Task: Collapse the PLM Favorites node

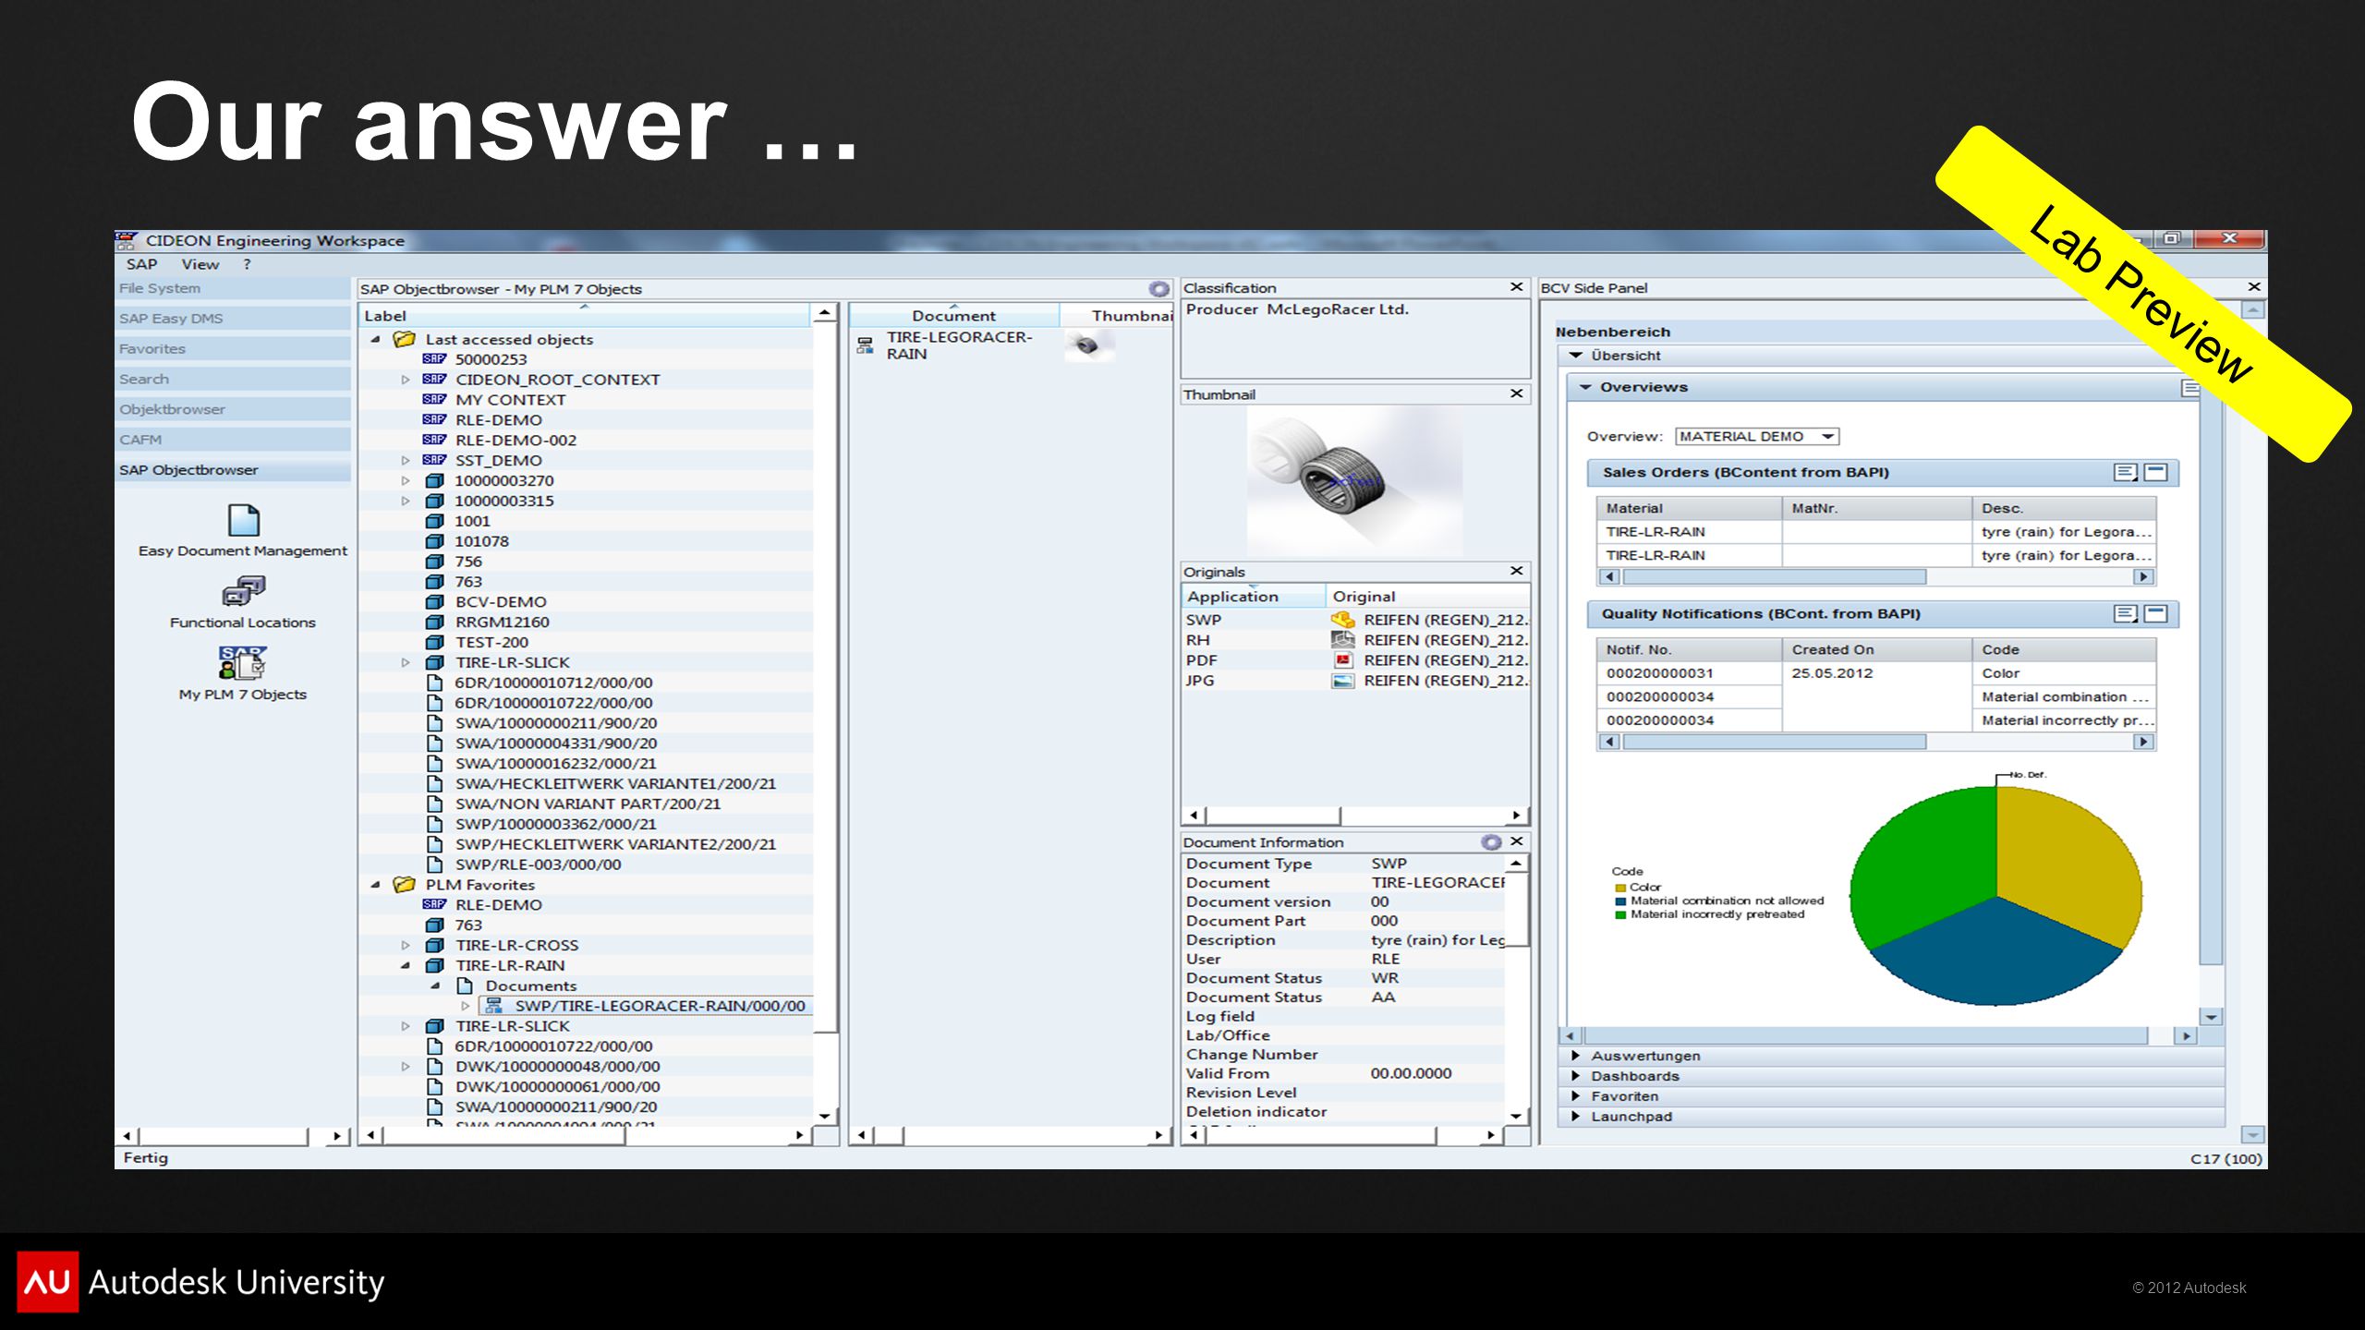Action: click(375, 885)
